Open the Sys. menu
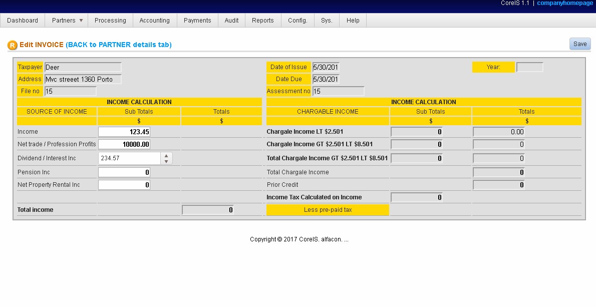596x307 pixels. (x=327, y=21)
